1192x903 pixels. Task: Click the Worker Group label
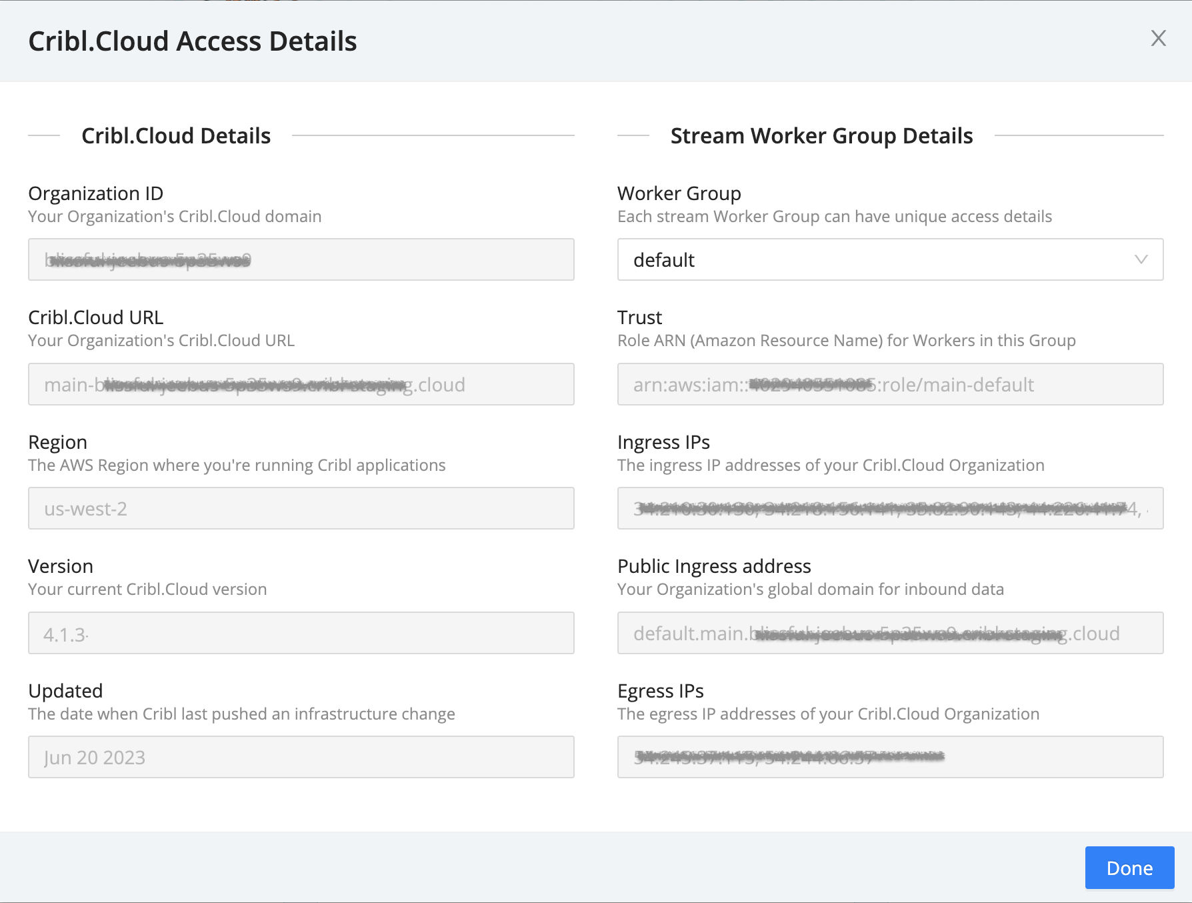(679, 193)
